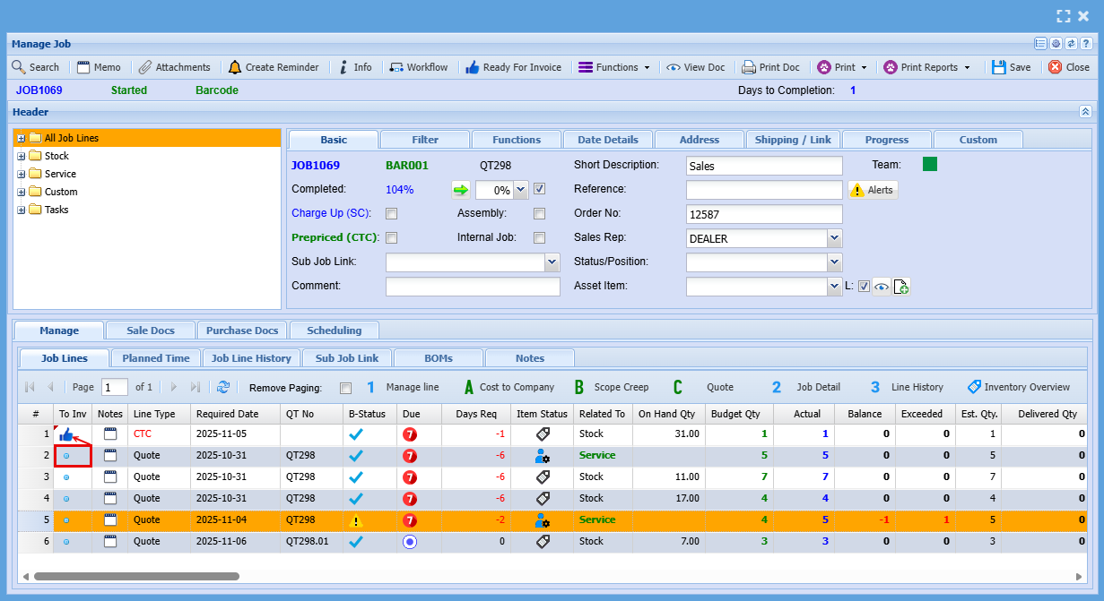Open the Sales Rep dropdown
Image resolution: width=1104 pixels, height=601 pixels.
click(x=834, y=238)
